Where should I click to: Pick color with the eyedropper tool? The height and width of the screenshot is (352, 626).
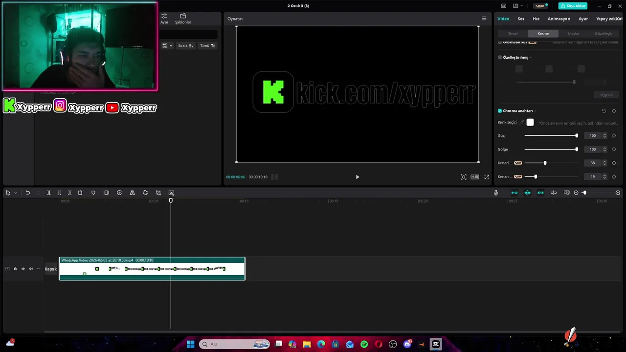[521, 122]
